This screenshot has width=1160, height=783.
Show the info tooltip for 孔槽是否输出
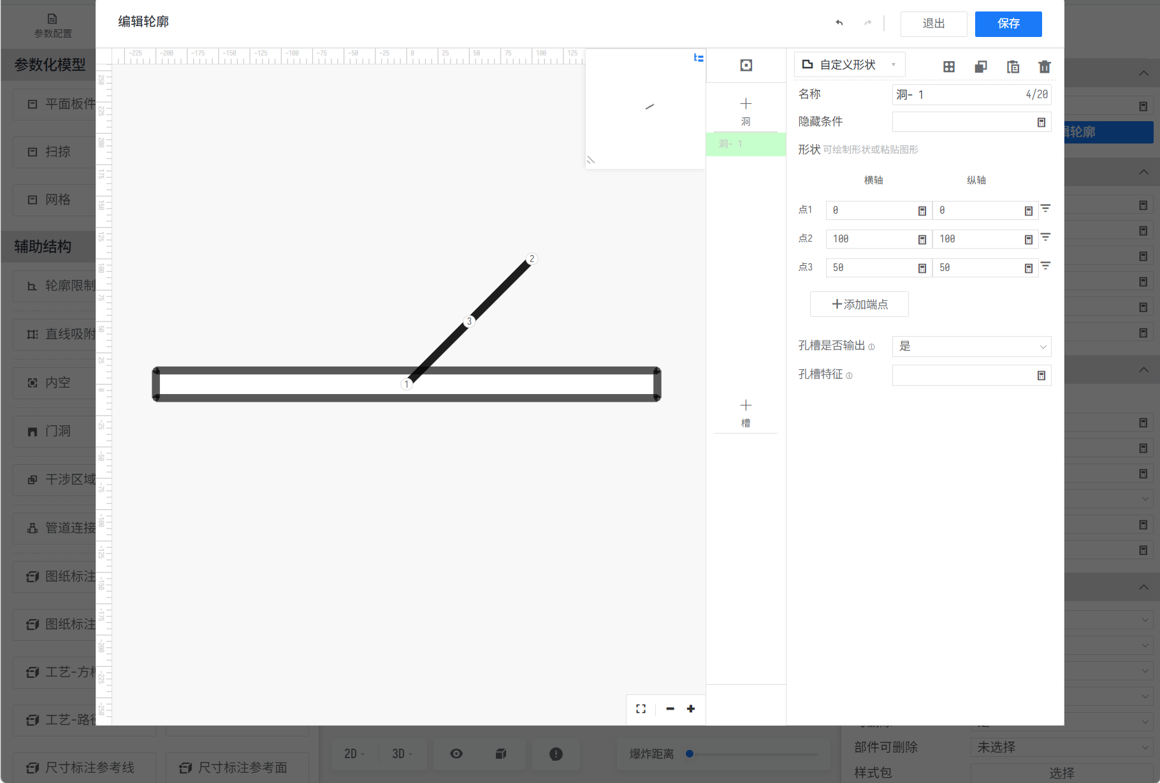tap(871, 347)
